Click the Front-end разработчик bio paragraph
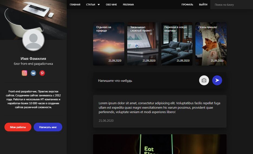 click(x=33, y=99)
